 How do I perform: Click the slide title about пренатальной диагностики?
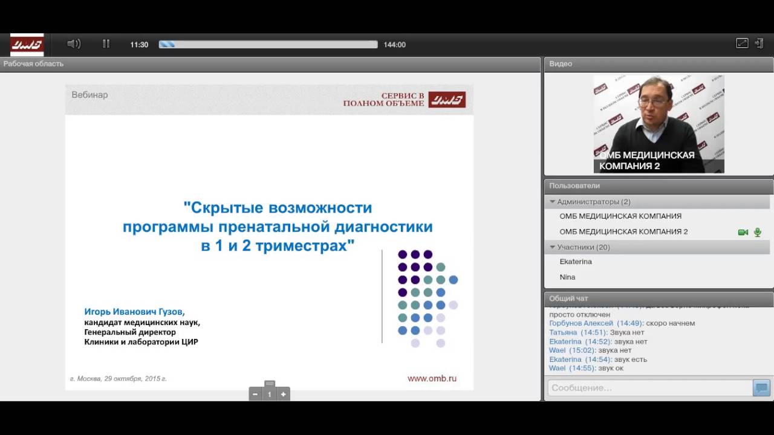click(278, 227)
